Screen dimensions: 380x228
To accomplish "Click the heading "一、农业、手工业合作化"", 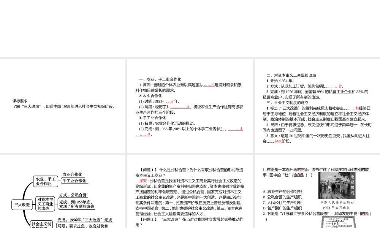I will [x=160, y=79].
